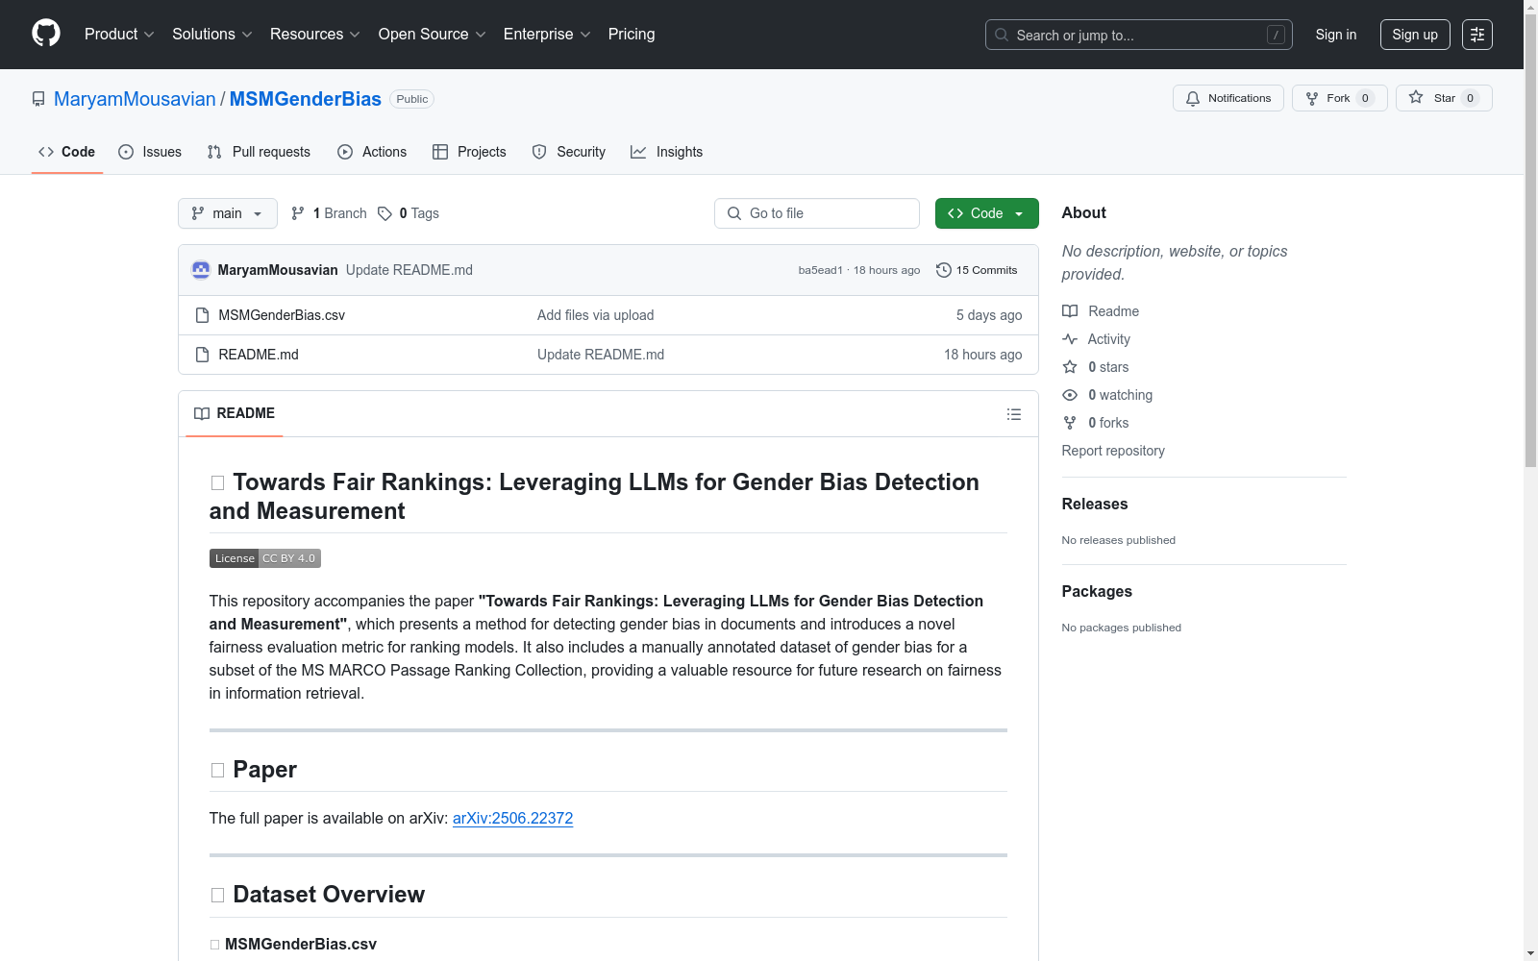Click the README.md Update README.md commit message
This screenshot has width=1538, height=961.
(x=601, y=355)
